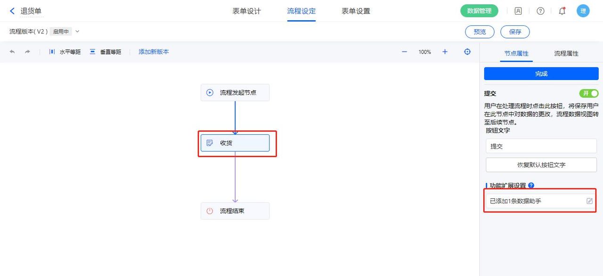Zoom out using the minus control

(x=404, y=52)
